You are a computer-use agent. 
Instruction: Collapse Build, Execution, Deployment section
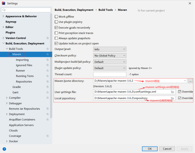click(3, 43)
